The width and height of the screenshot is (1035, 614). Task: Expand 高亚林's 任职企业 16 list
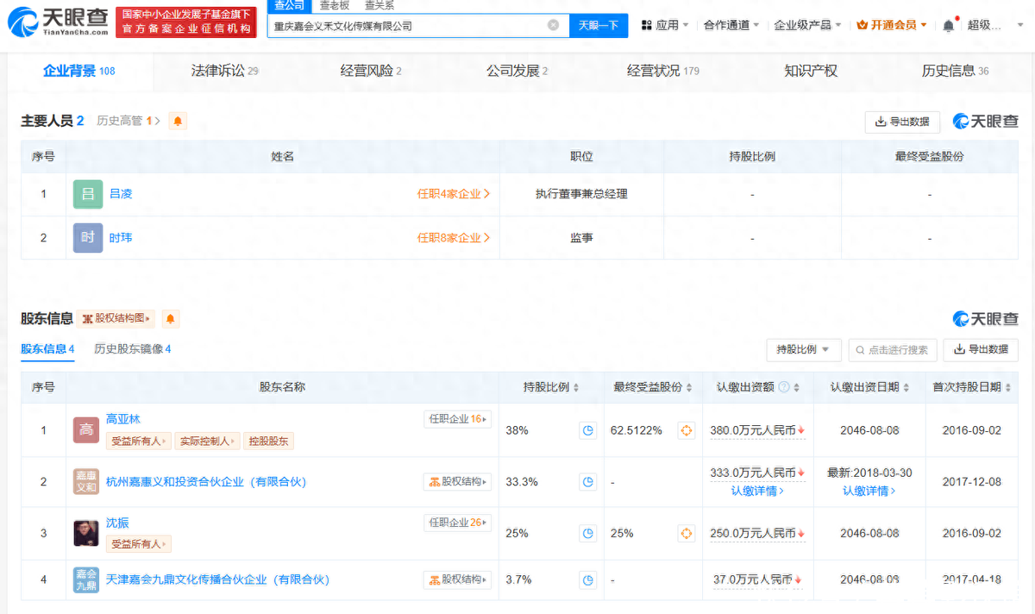457,419
